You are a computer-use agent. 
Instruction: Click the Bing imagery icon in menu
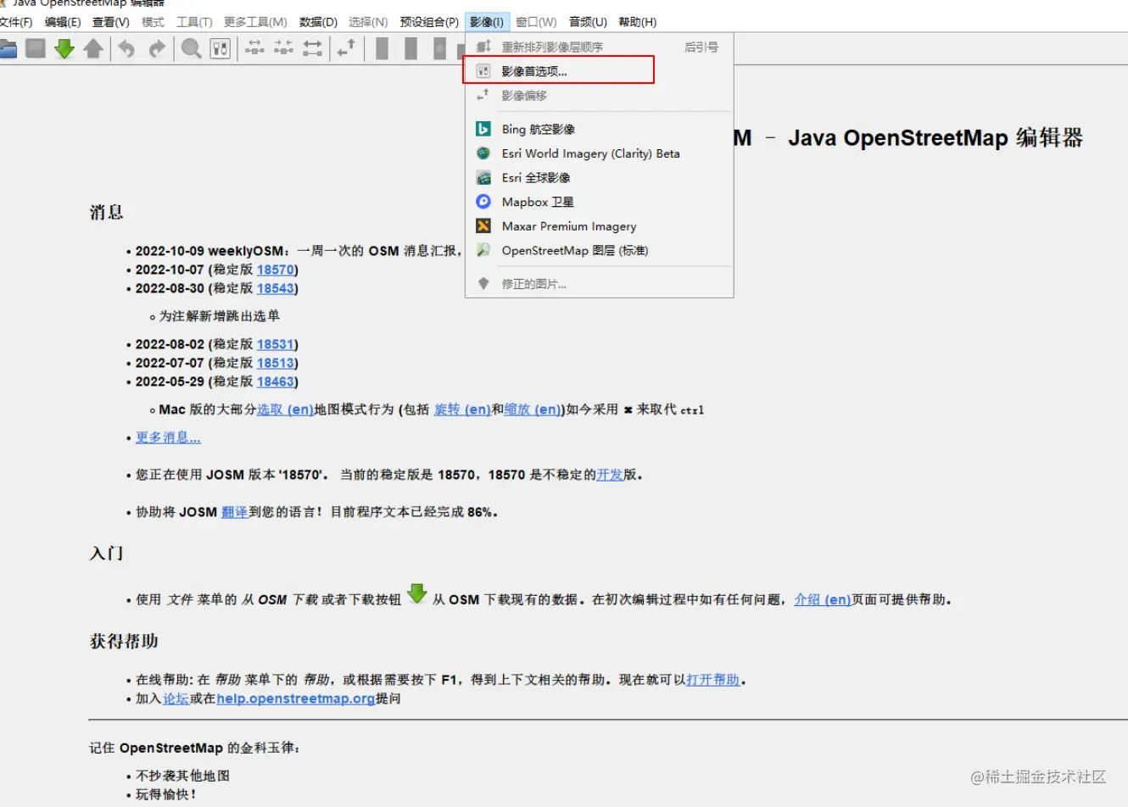[x=483, y=129]
